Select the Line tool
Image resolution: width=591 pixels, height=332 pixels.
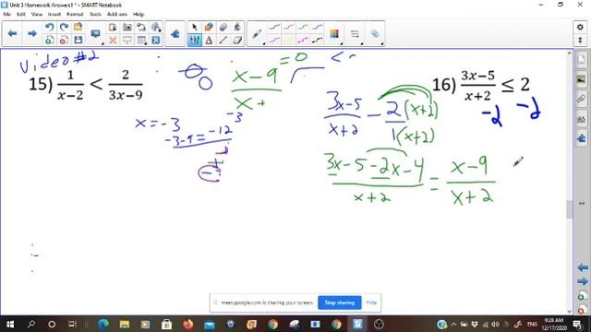click(223, 40)
